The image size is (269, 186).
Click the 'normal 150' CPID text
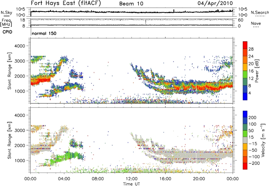(x=44, y=33)
